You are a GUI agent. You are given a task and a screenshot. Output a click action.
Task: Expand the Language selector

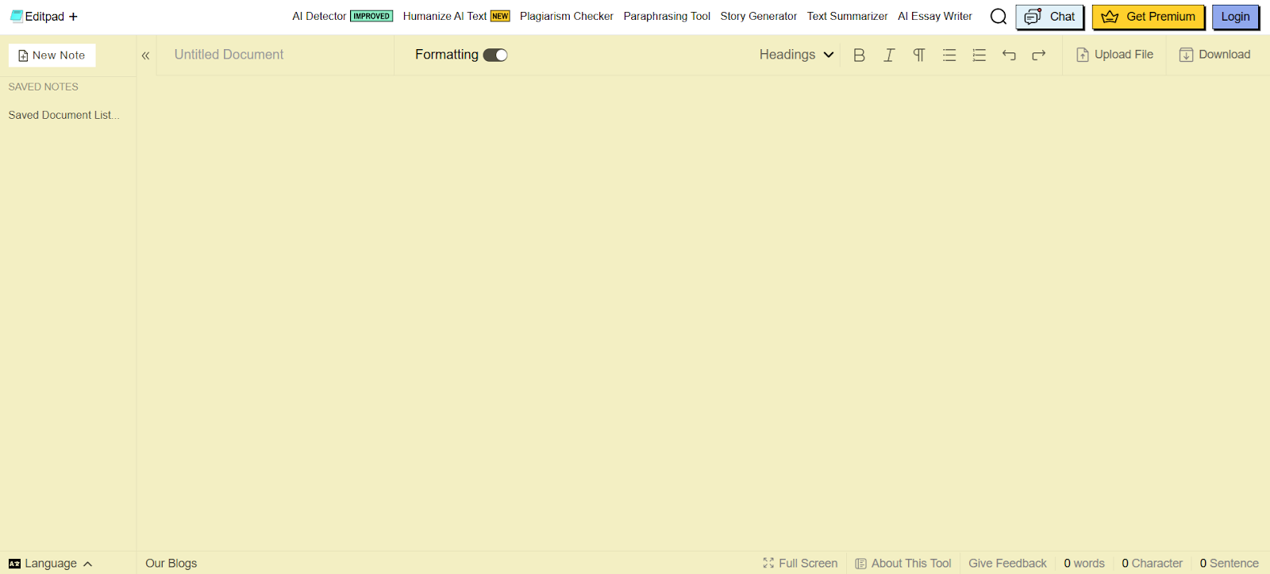point(51,564)
